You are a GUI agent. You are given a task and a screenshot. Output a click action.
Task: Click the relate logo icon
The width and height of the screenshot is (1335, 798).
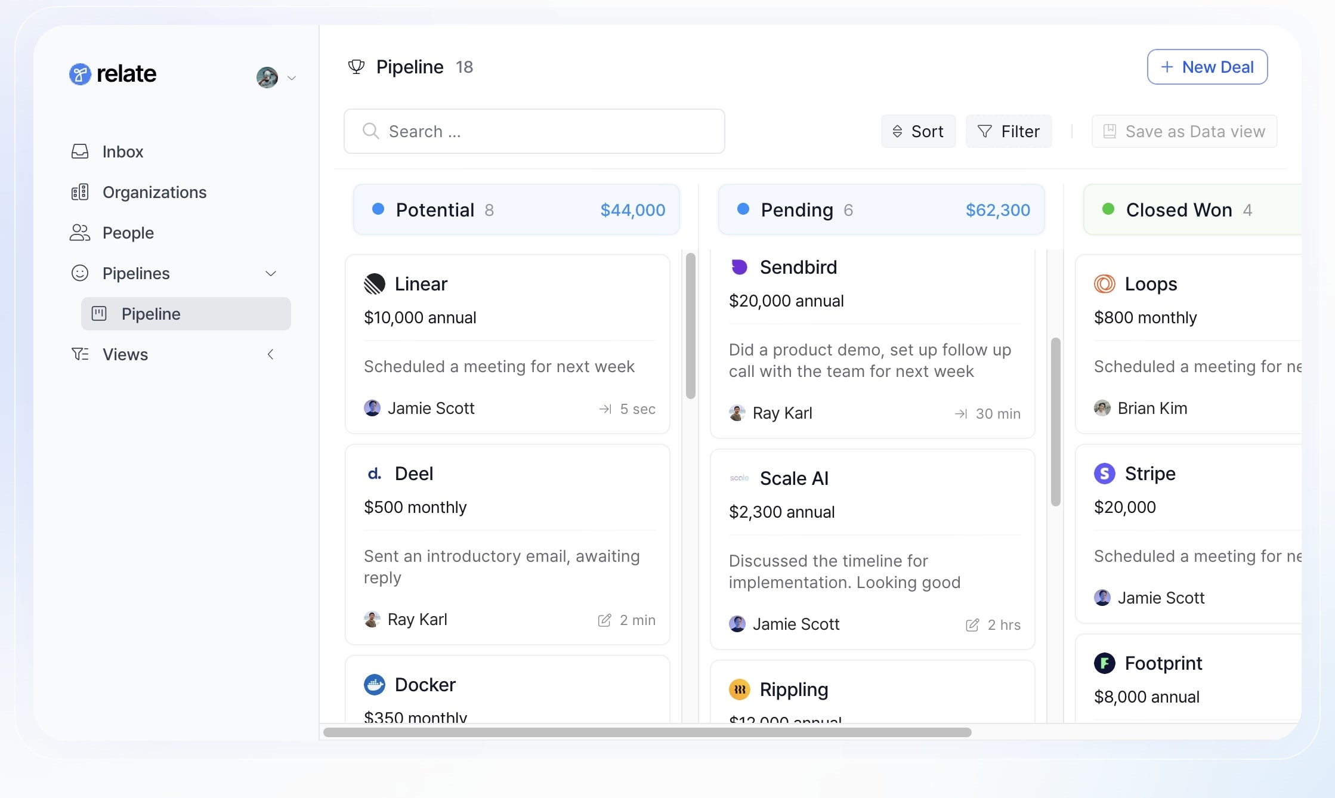coord(80,74)
